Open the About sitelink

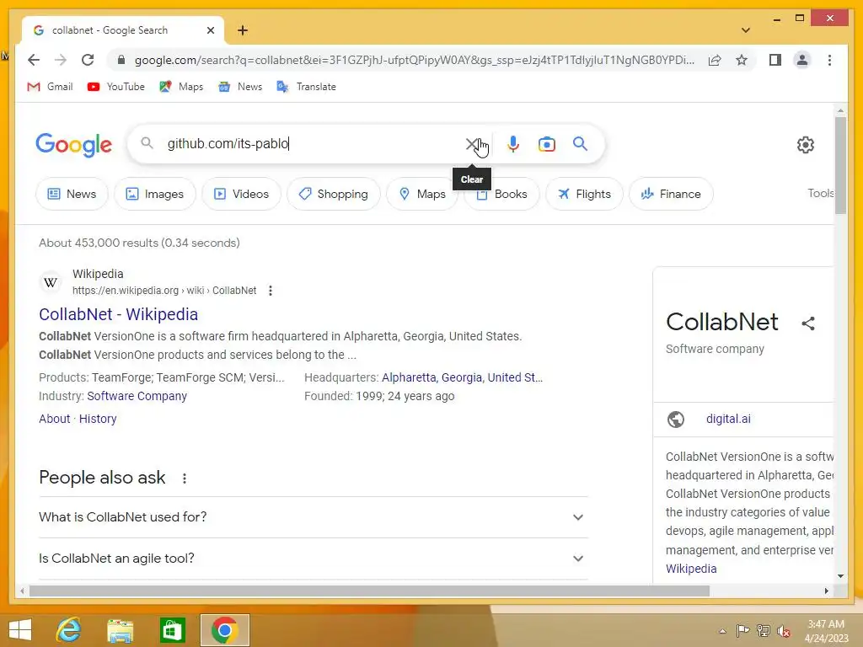click(55, 419)
